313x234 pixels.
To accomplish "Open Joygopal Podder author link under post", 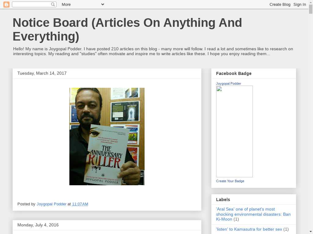I will coord(51,204).
